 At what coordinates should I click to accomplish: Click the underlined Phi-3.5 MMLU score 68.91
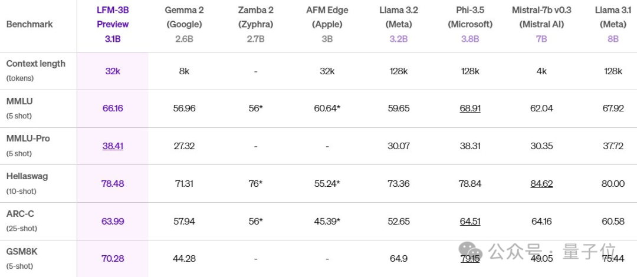tap(470, 108)
